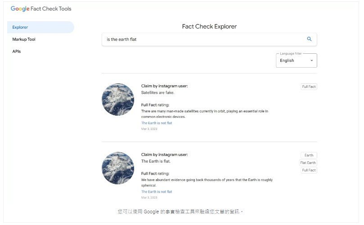
Task: Click the Google Fact Check Tools logo
Action: point(41,9)
